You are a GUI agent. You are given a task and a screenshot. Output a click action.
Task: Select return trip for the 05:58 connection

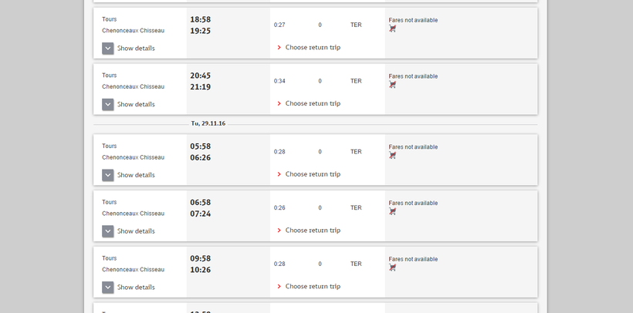[x=312, y=174]
